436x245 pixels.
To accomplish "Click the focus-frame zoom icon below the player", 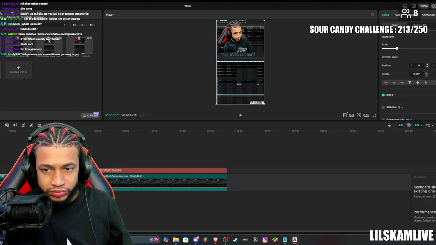I will (359, 115).
